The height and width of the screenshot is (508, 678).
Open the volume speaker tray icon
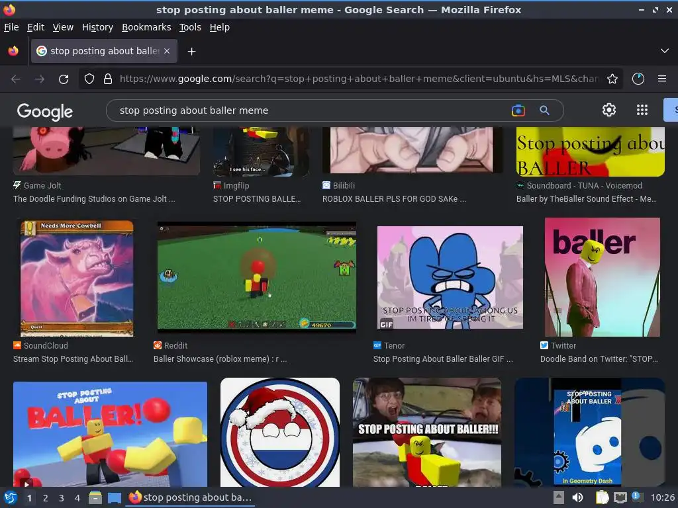click(x=577, y=497)
